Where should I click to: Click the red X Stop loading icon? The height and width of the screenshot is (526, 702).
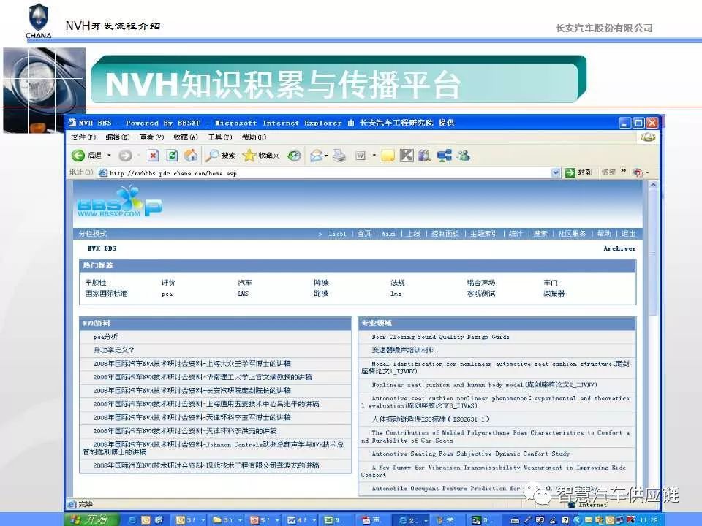(x=153, y=156)
